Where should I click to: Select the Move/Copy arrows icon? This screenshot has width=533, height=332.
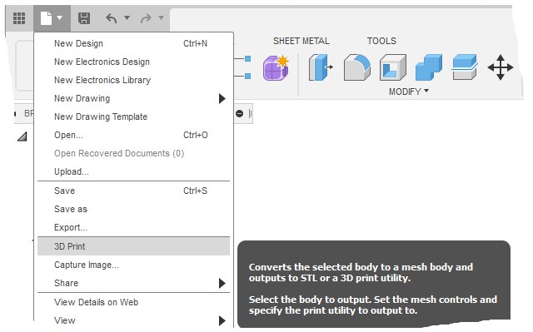point(501,67)
